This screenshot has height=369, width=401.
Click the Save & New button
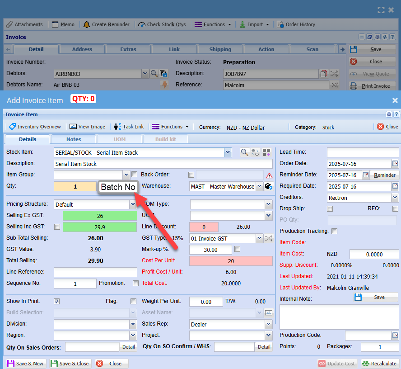(x=25, y=364)
